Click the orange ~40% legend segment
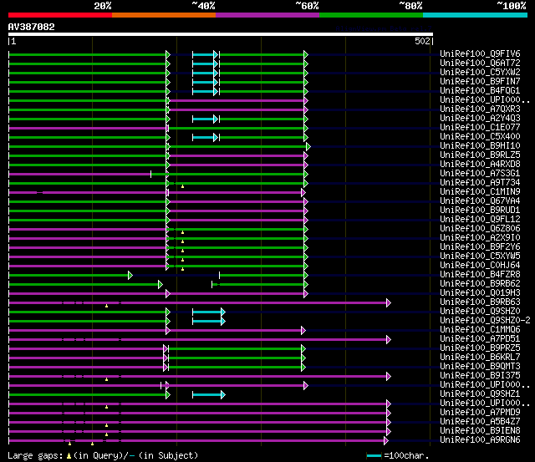535x462 pixels. (164, 15)
